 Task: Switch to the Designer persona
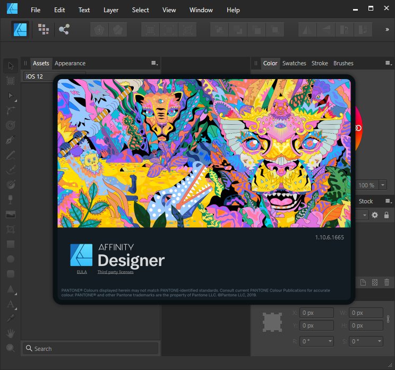[x=20, y=30]
